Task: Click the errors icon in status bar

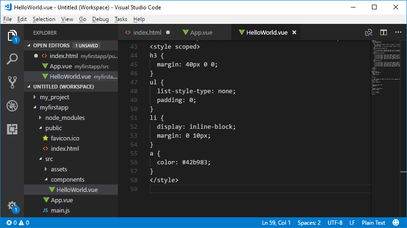Action: tap(9, 222)
